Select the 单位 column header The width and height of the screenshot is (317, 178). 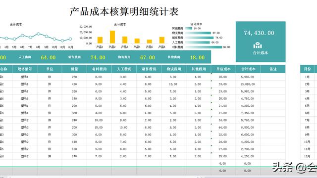(50, 69)
